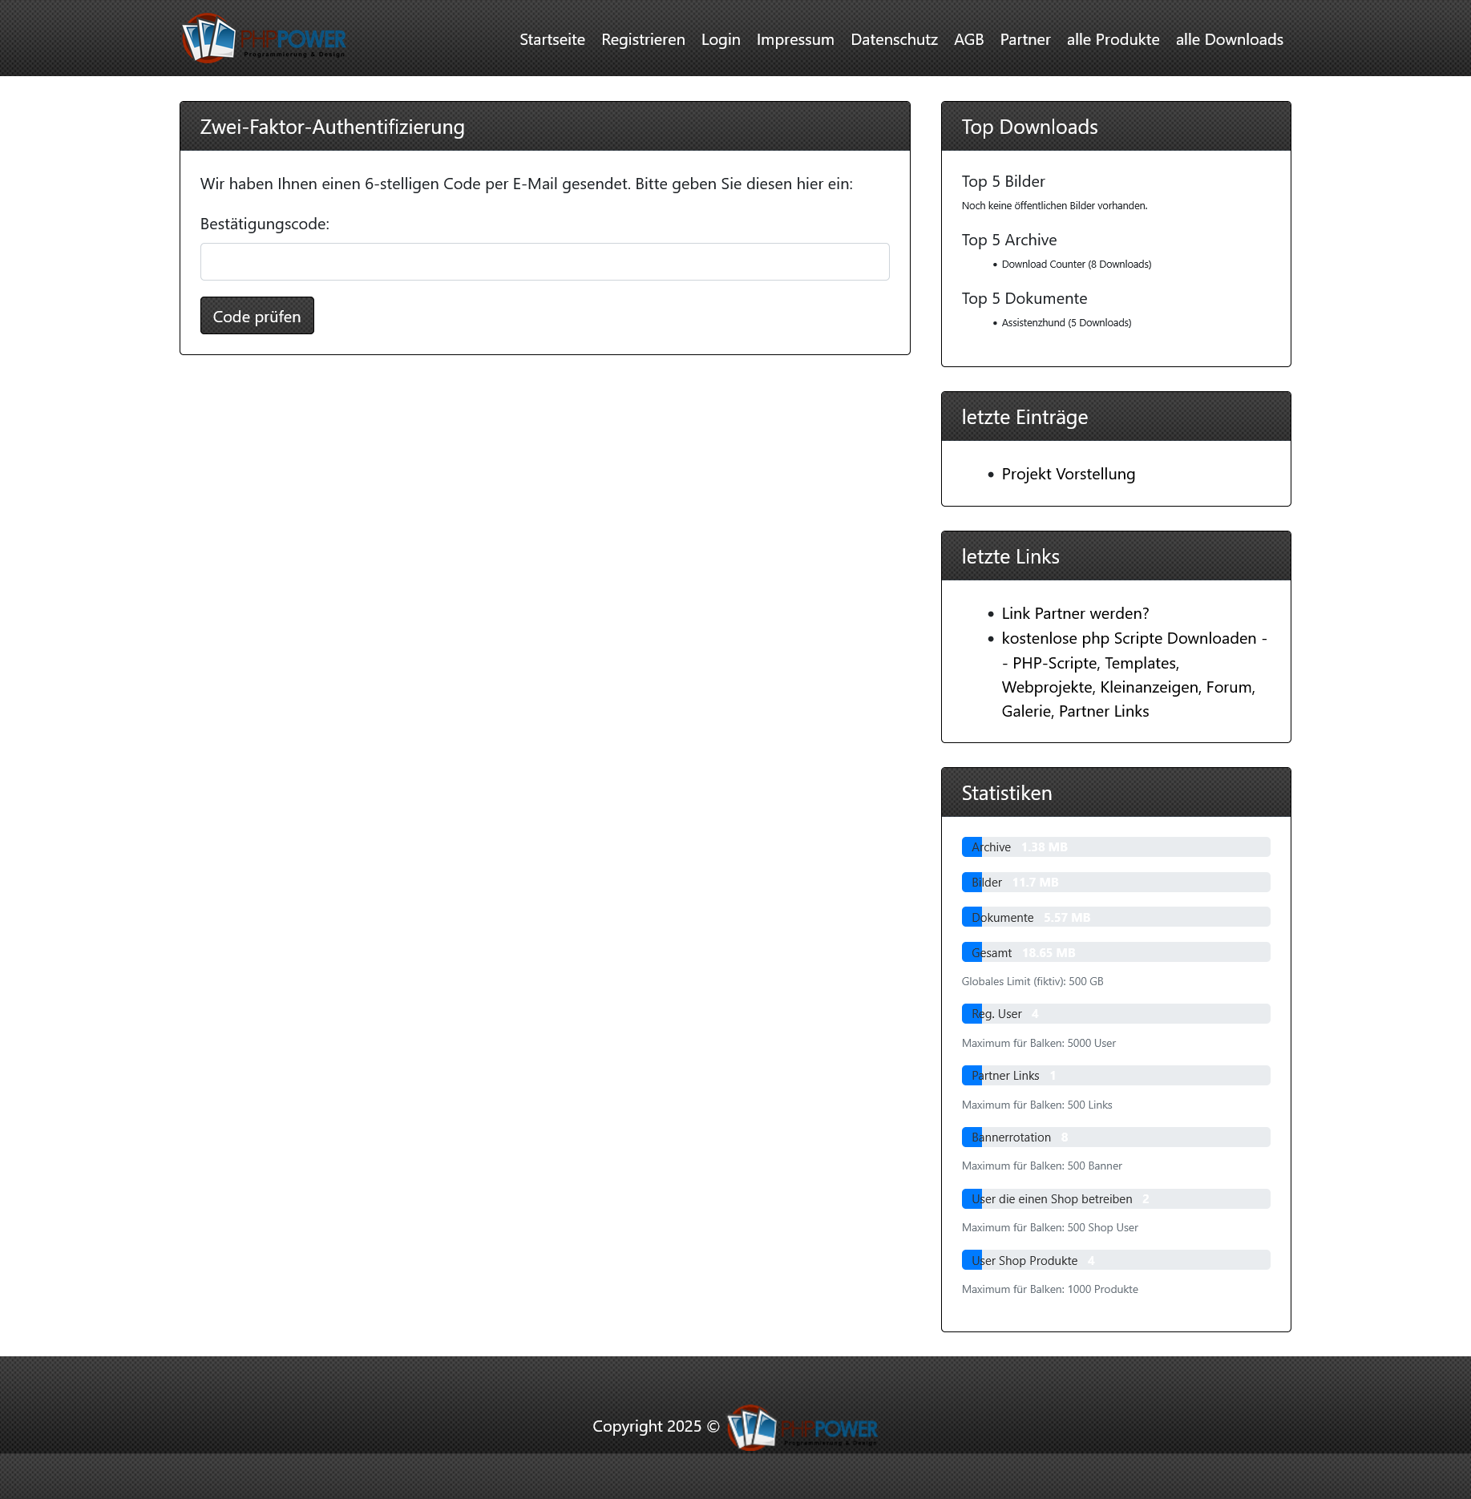
Task: Open the Assistenzhund document link
Action: click(x=1065, y=323)
